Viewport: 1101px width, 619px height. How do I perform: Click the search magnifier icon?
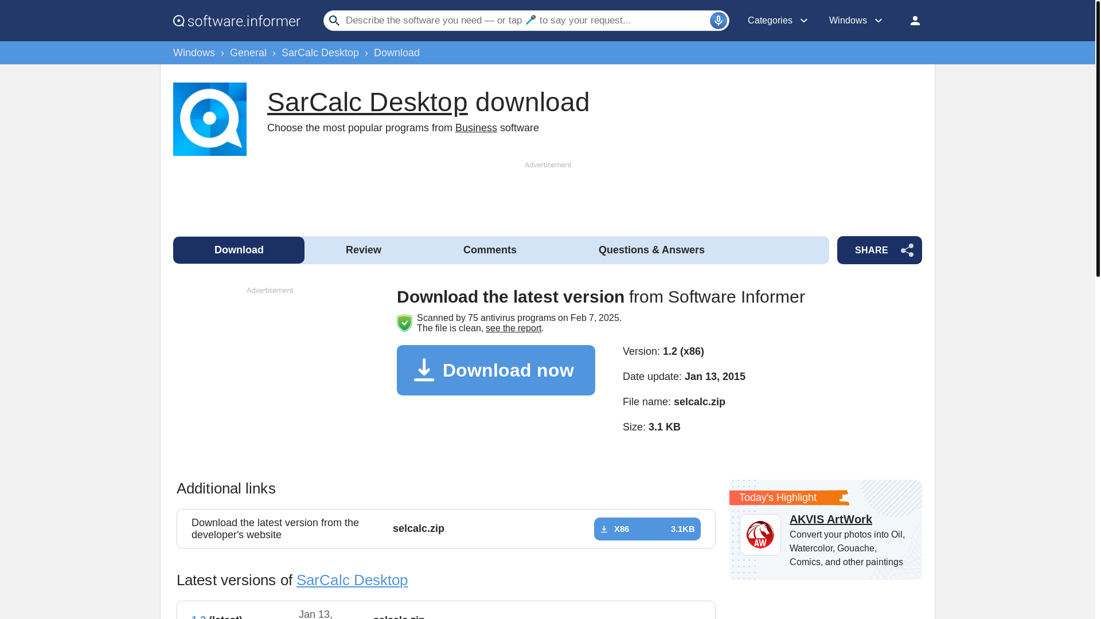(334, 21)
